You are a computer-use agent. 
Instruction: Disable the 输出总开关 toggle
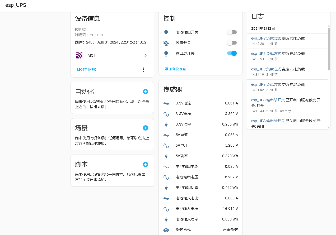click(232, 53)
